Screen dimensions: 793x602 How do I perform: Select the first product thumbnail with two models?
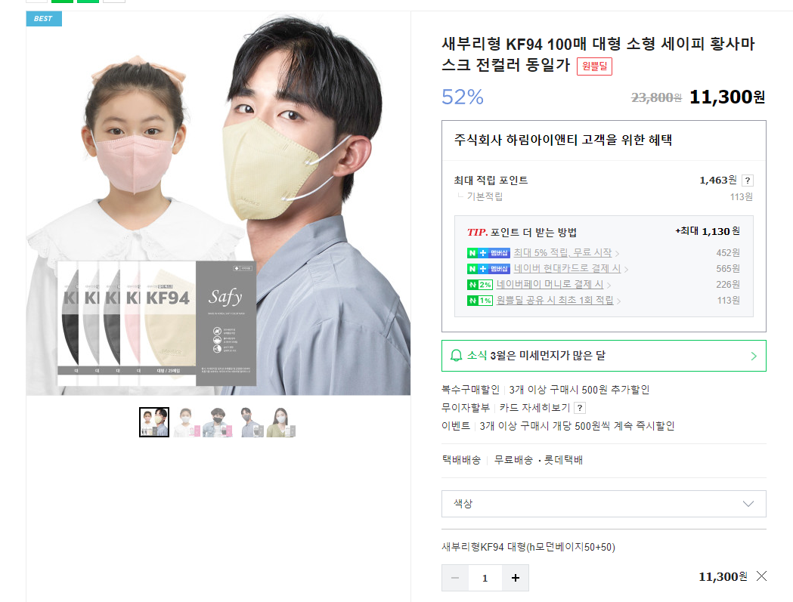click(x=154, y=422)
